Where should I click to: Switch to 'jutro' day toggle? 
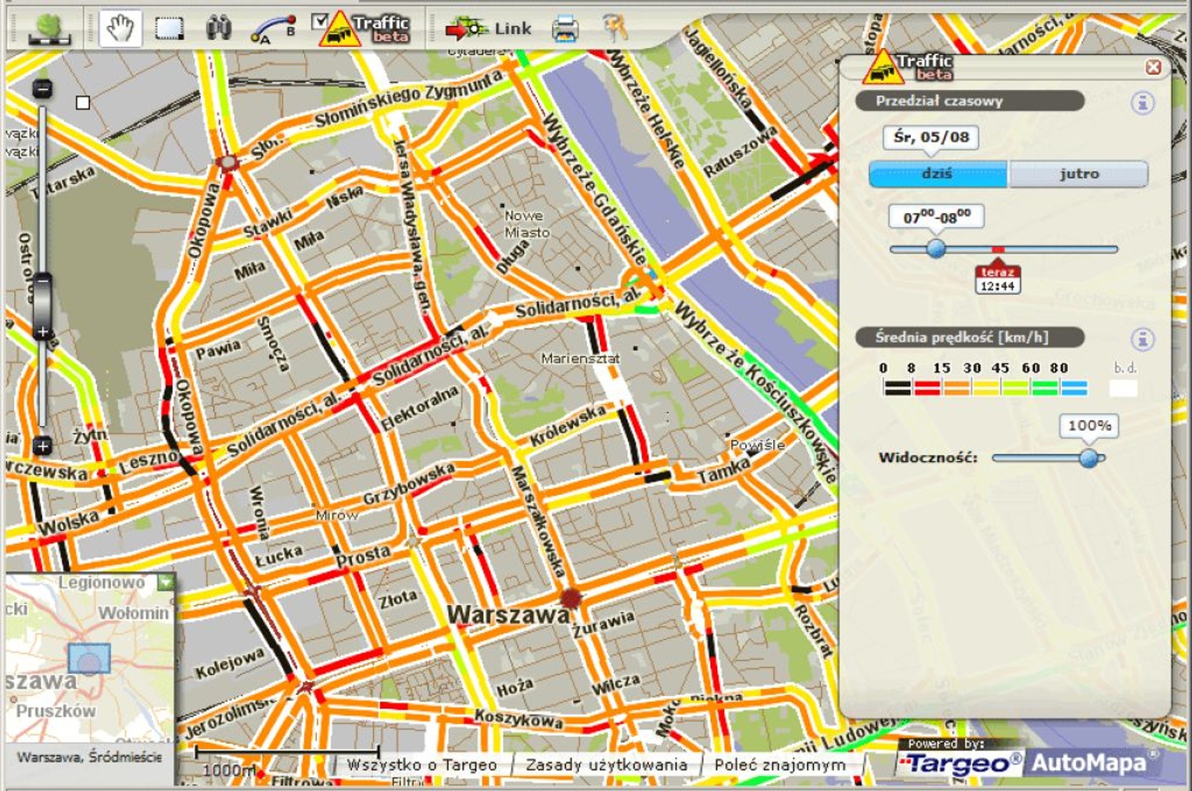1079,174
